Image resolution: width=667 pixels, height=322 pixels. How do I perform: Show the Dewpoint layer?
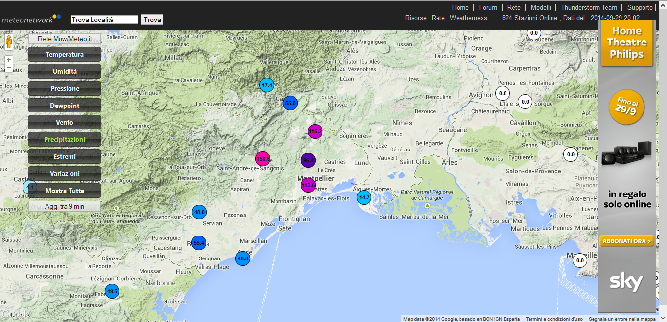(65, 106)
